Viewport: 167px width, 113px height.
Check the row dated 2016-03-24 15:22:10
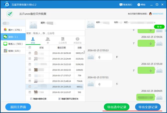[x=30, y=64]
